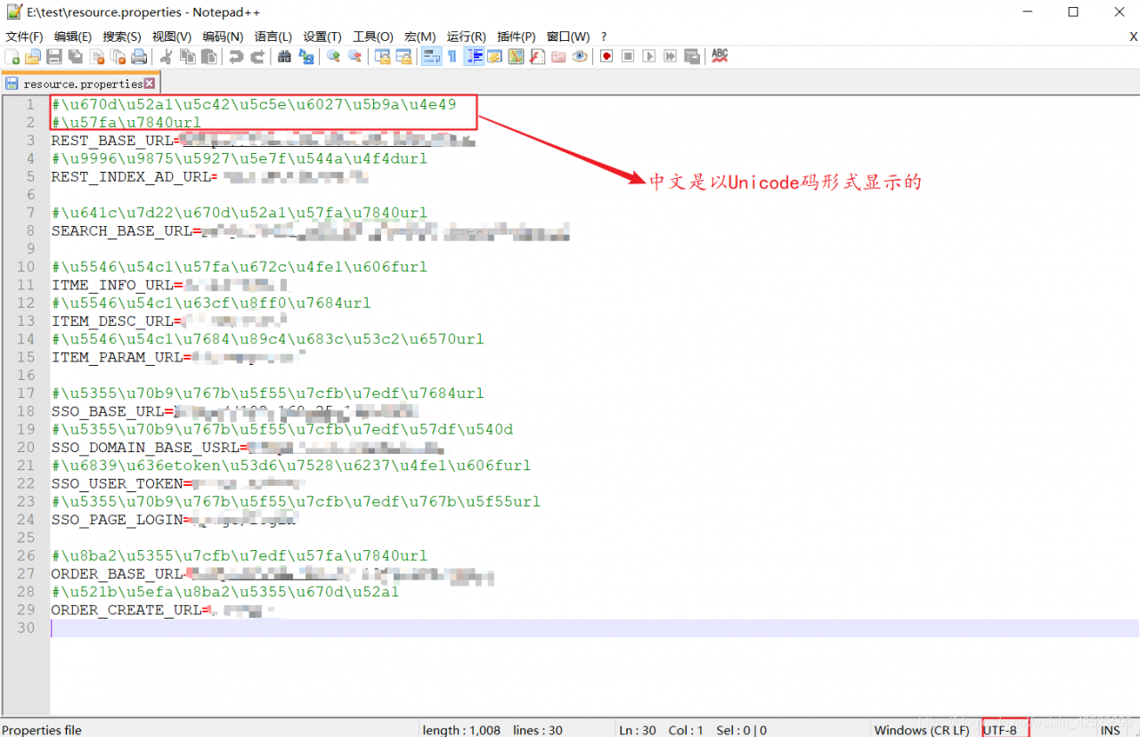
Task: Open the 窗口(W) menu
Action: 568,36
